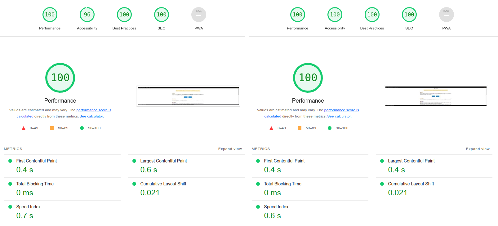The width and height of the screenshot is (498, 226).
Task: Open the page screenshot thumbnail in right report
Action: pyautogui.click(x=436, y=96)
